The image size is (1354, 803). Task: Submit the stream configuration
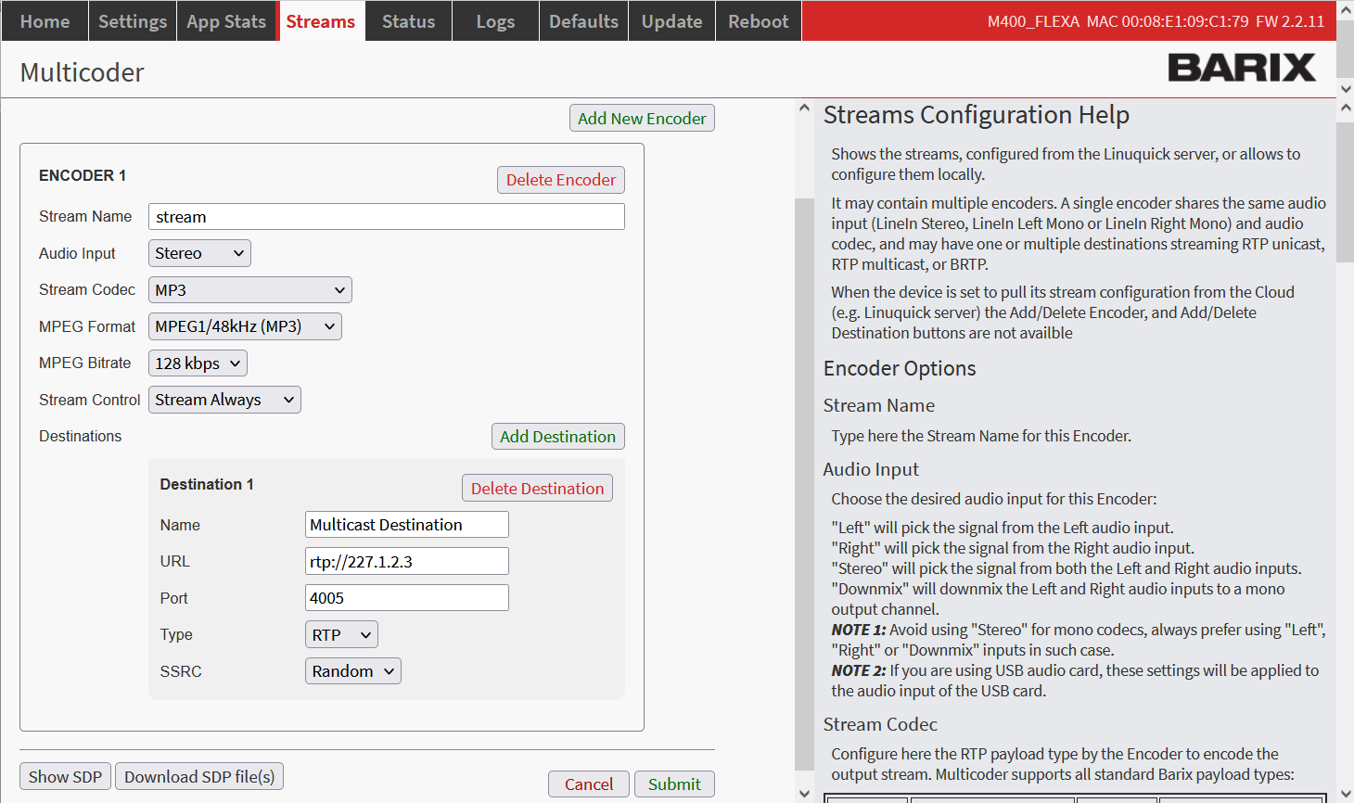(x=674, y=784)
